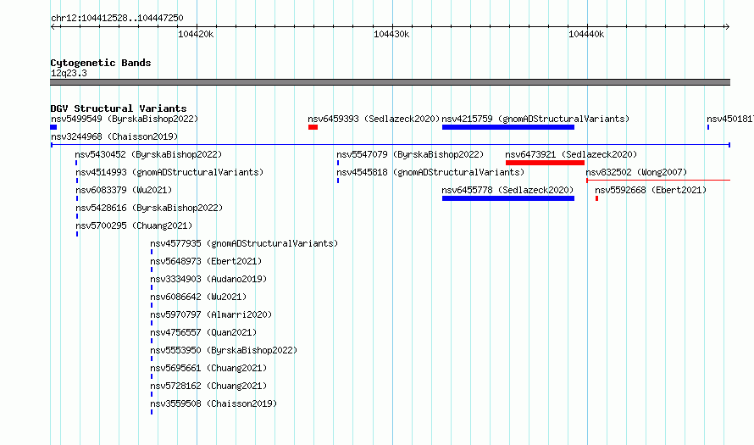The height and width of the screenshot is (445, 754).
Task: Open nsv5547079 (ByrskaBishop2022) label
Action: (x=410, y=154)
